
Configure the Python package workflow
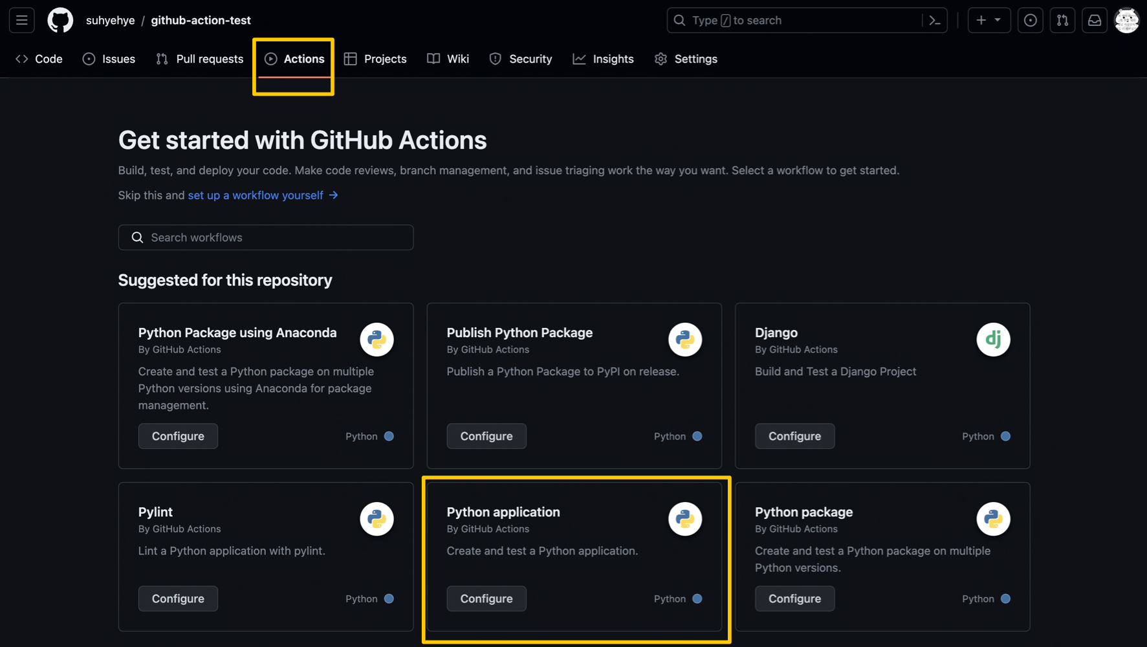(794, 598)
